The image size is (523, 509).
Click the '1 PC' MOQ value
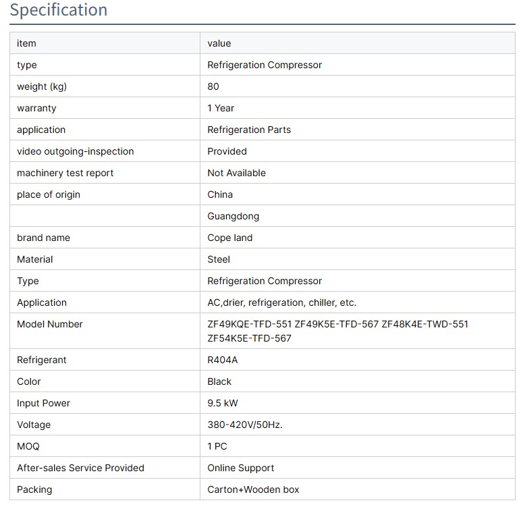click(217, 446)
